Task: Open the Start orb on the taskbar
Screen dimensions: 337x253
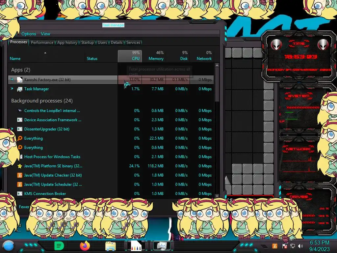Action: (x=9, y=246)
